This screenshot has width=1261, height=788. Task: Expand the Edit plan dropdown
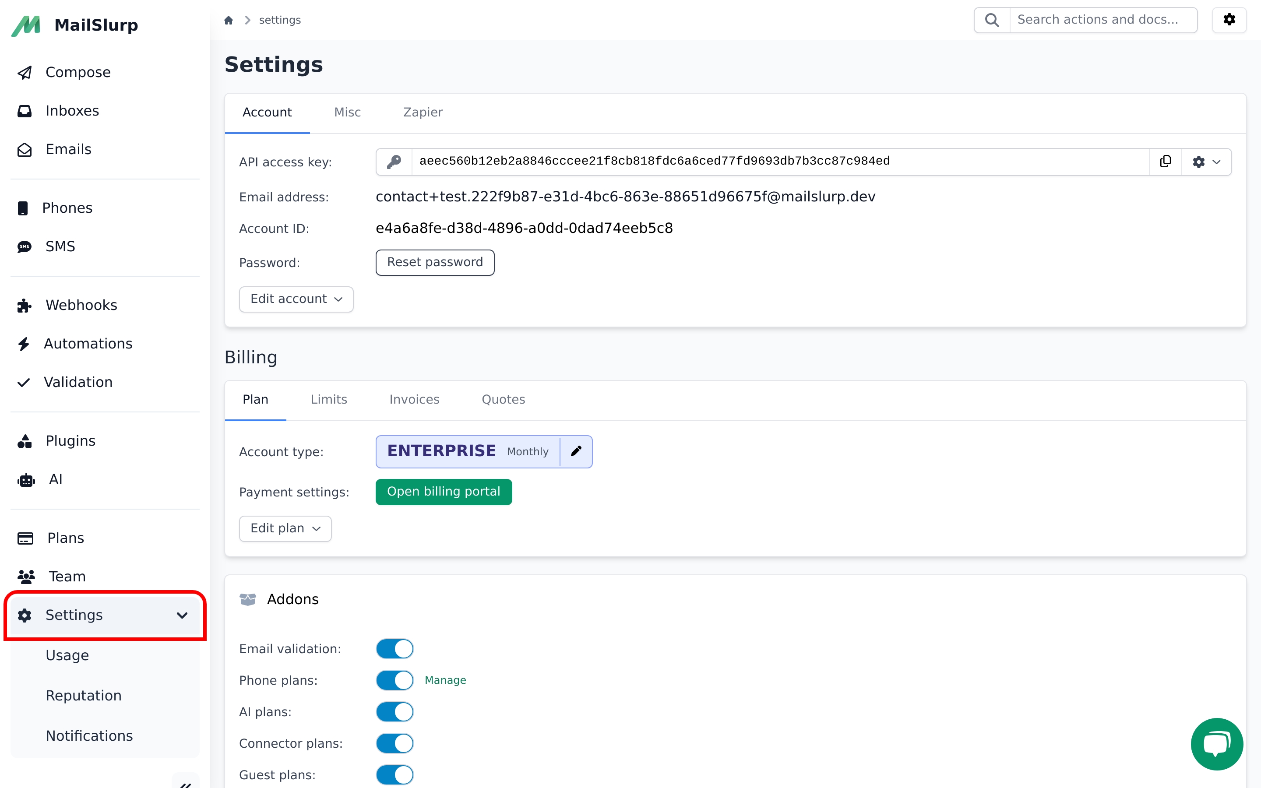[x=284, y=528]
